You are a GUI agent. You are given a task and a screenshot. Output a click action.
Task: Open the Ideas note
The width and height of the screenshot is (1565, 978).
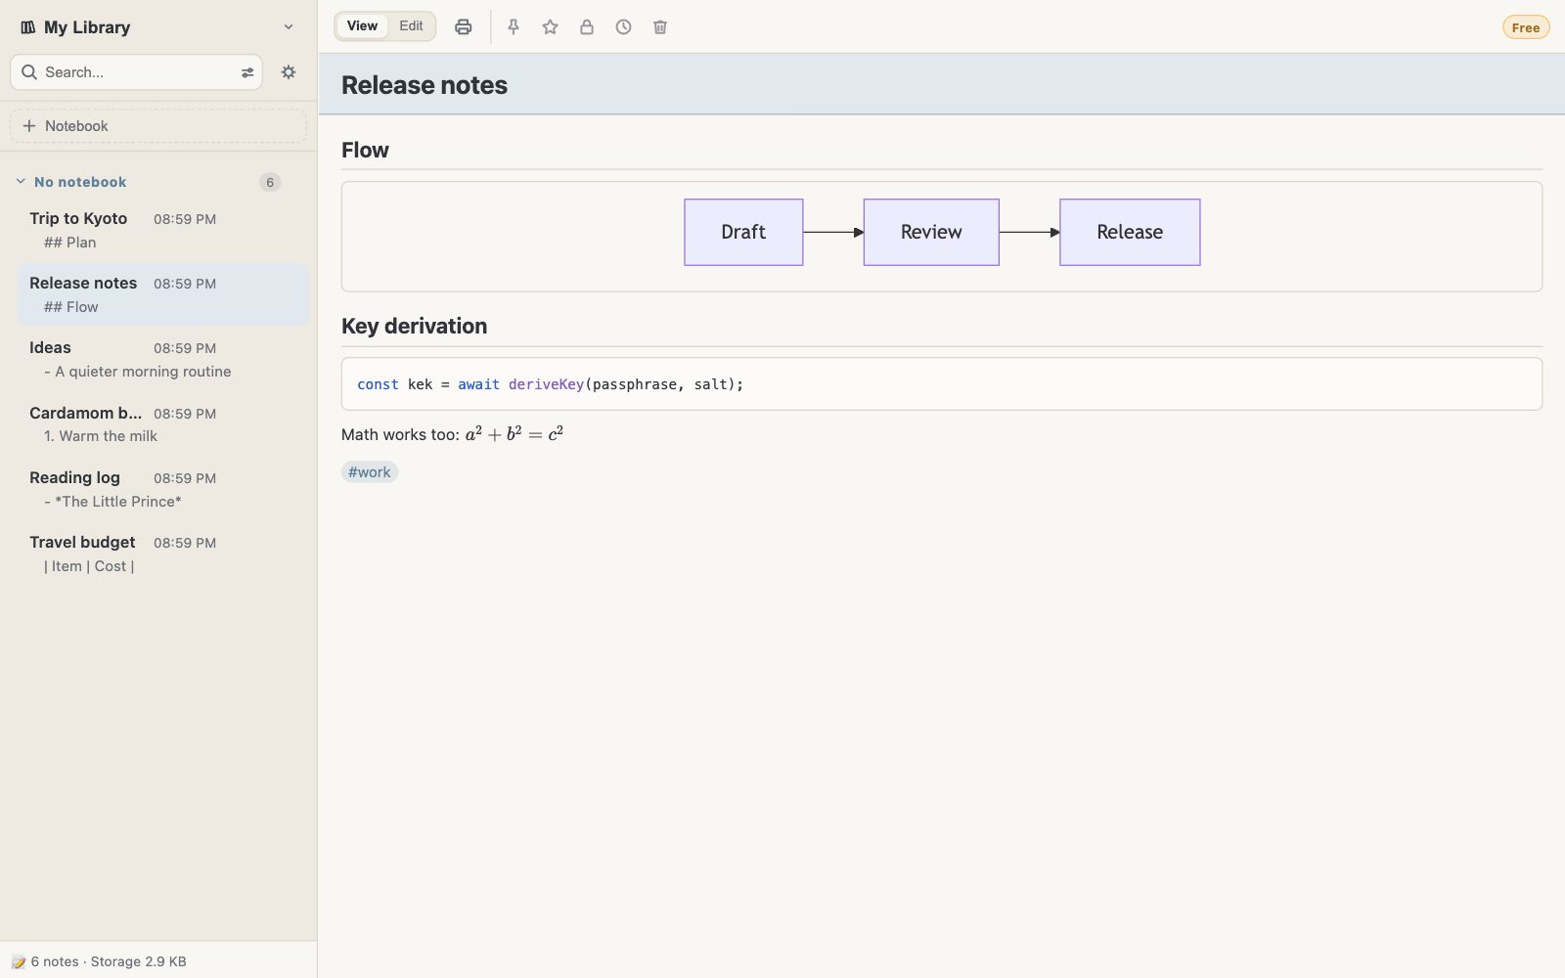pos(163,359)
